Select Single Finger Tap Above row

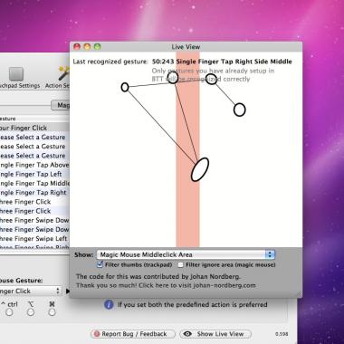[x=34, y=165]
